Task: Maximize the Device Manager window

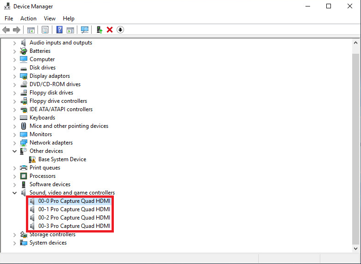Action: click(329, 6)
